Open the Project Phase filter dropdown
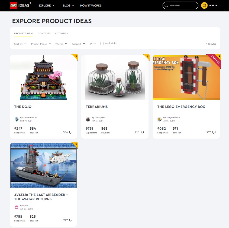This screenshot has height=228, width=229. point(41,44)
